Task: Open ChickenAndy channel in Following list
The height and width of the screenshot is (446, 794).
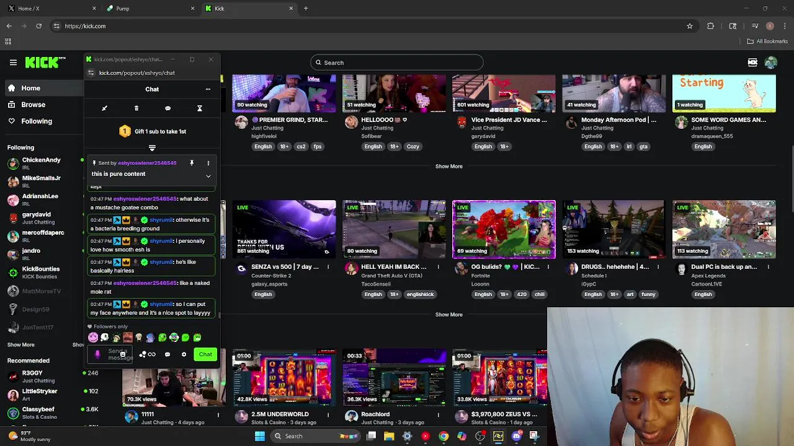Action: (x=41, y=163)
